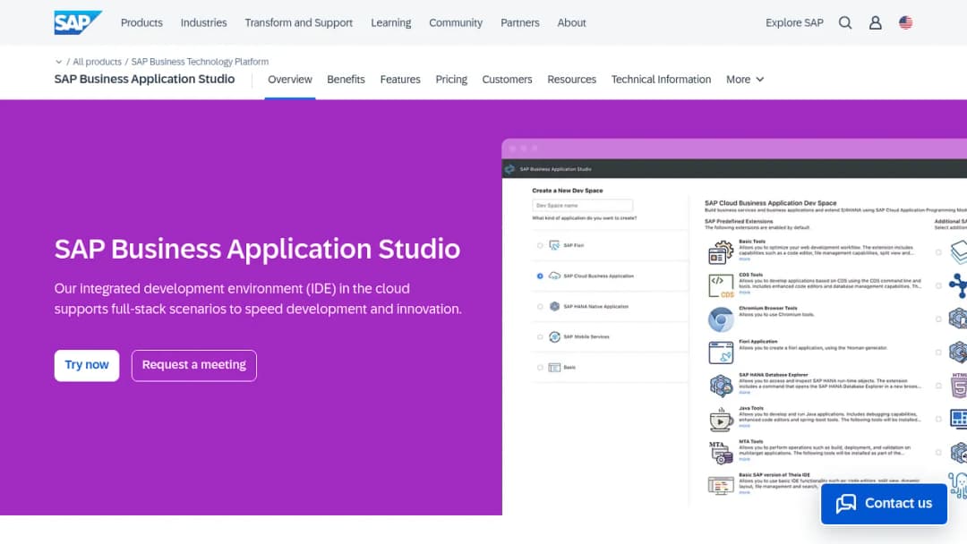Click the More link under Basic Tools
This screenshot has height=544, width=967.
tap(744, 259)
